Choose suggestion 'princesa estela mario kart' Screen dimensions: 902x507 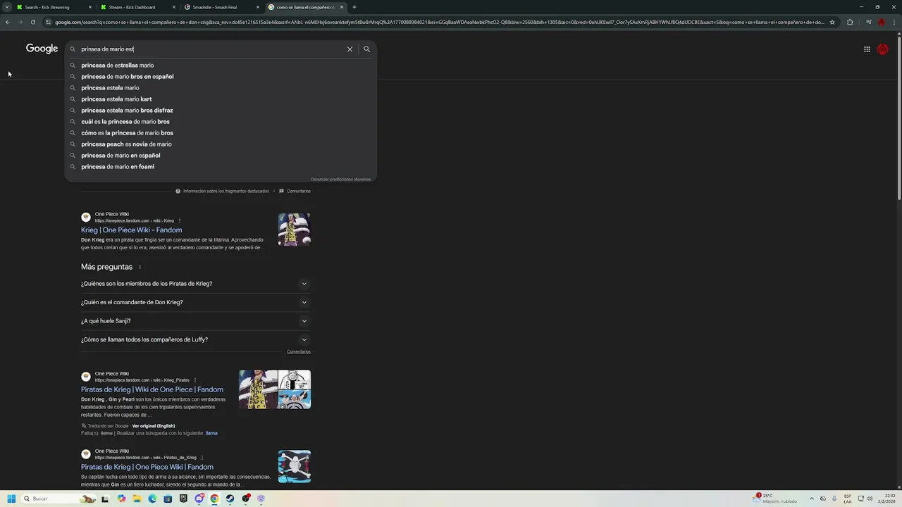click(116, 99)
